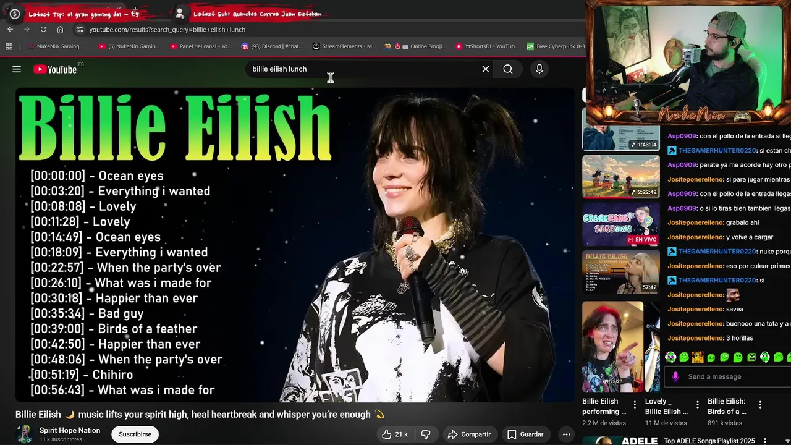Click the latest subscriber person icon

(180, 13)
